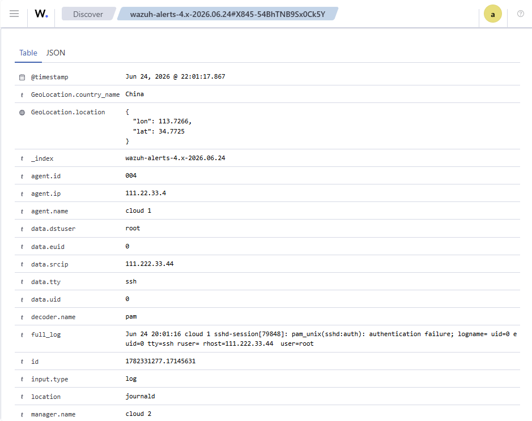Select the "lat": 34.7725 line
Image resolution: width=532 pixels, height=421 pixels.
(159, 131)
